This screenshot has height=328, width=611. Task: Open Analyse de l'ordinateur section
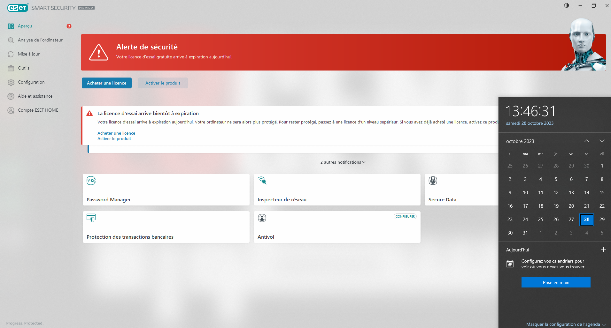pyautogui.click(x=40, y=40)
